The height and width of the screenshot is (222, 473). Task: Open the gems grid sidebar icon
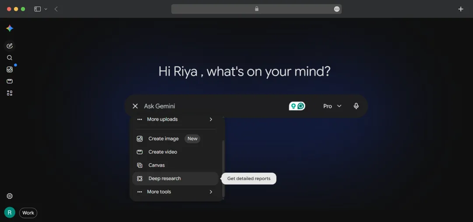[x=10, y=93]
